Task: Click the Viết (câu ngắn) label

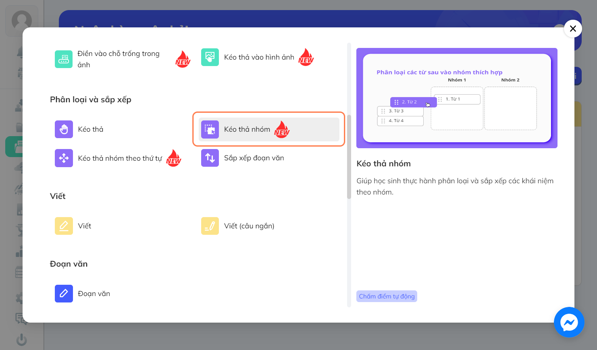Action: pyautogui.click(x=249, y=226)
